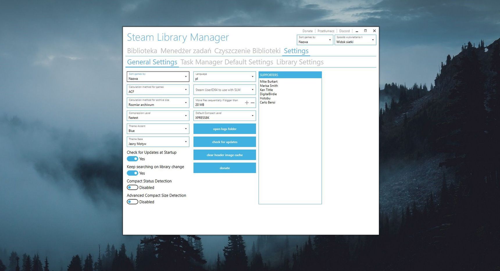Maximize the Steam Library Manager window

(x=366, y=31)
